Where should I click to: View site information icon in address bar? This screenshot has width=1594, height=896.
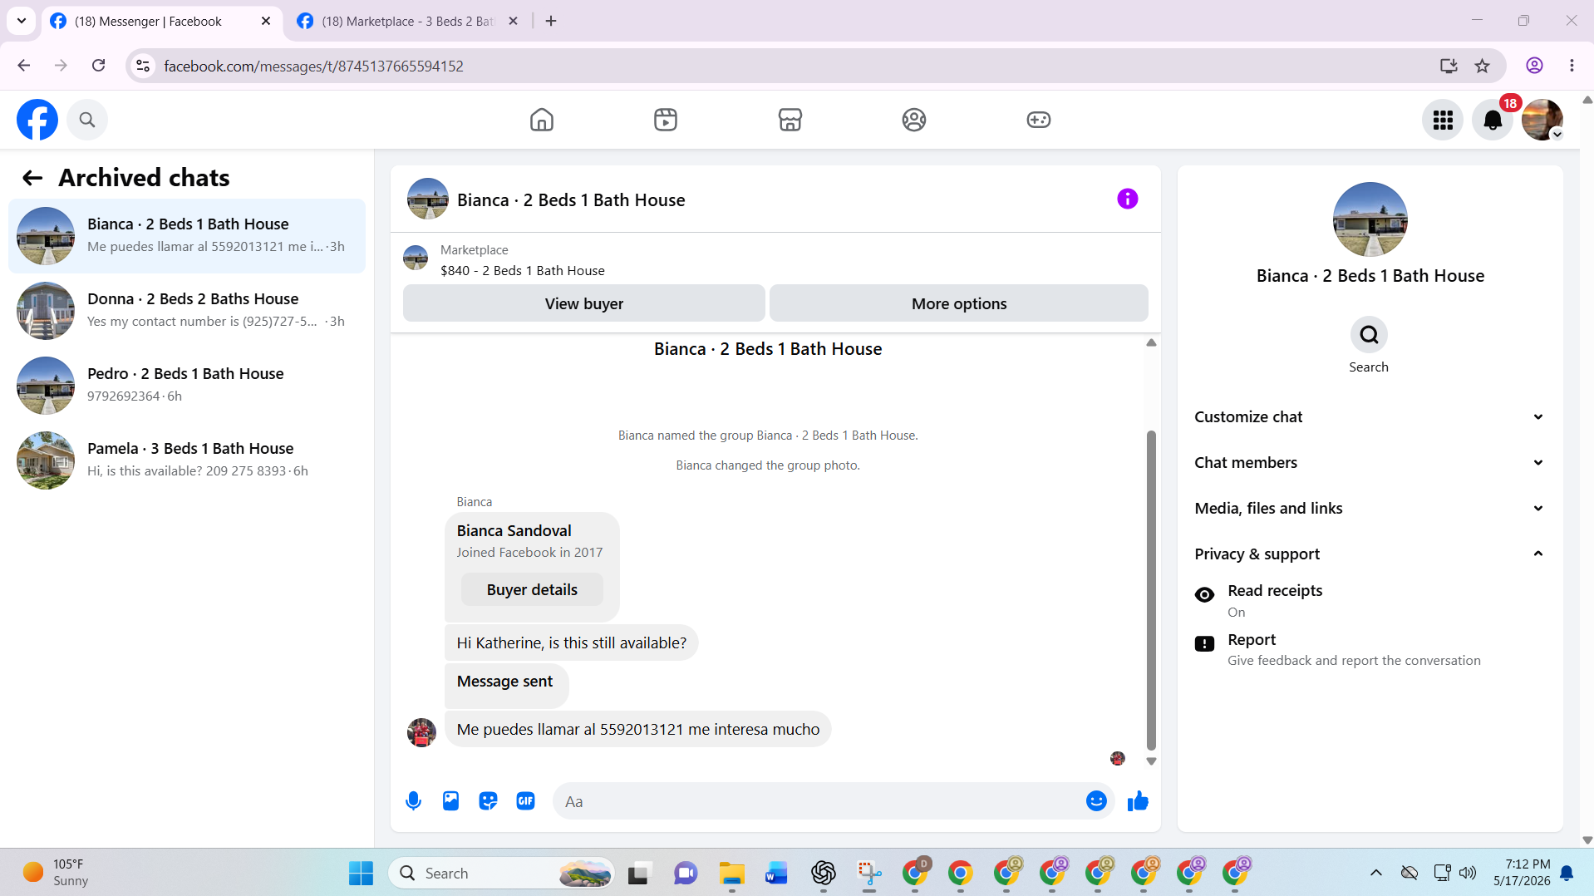143,66
